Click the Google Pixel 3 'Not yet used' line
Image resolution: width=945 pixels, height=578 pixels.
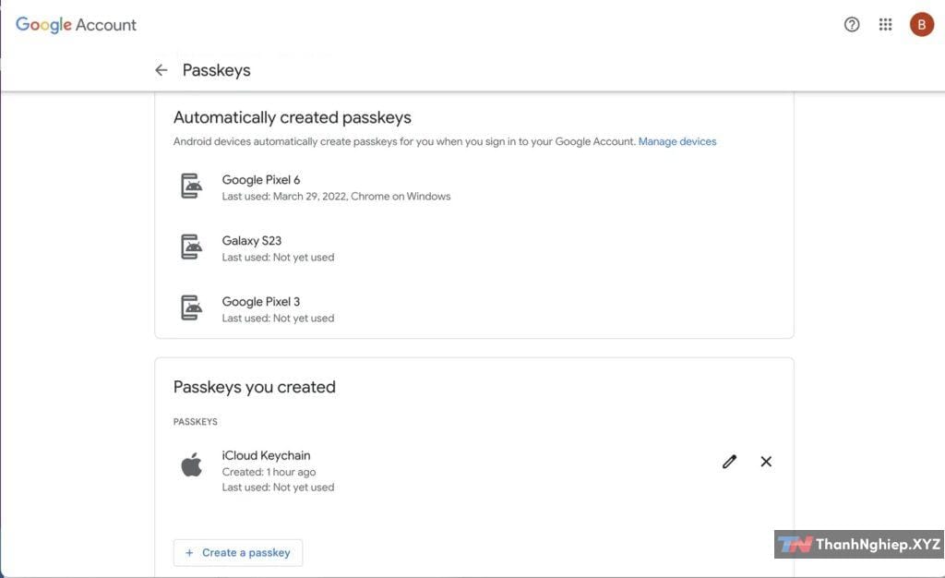(x=278, y=319)
